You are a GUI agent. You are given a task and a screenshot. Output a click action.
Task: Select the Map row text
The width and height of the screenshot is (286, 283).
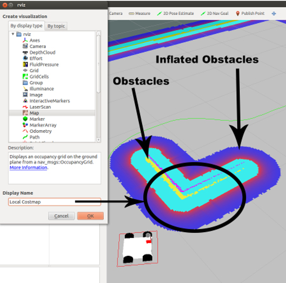[34, 113]
